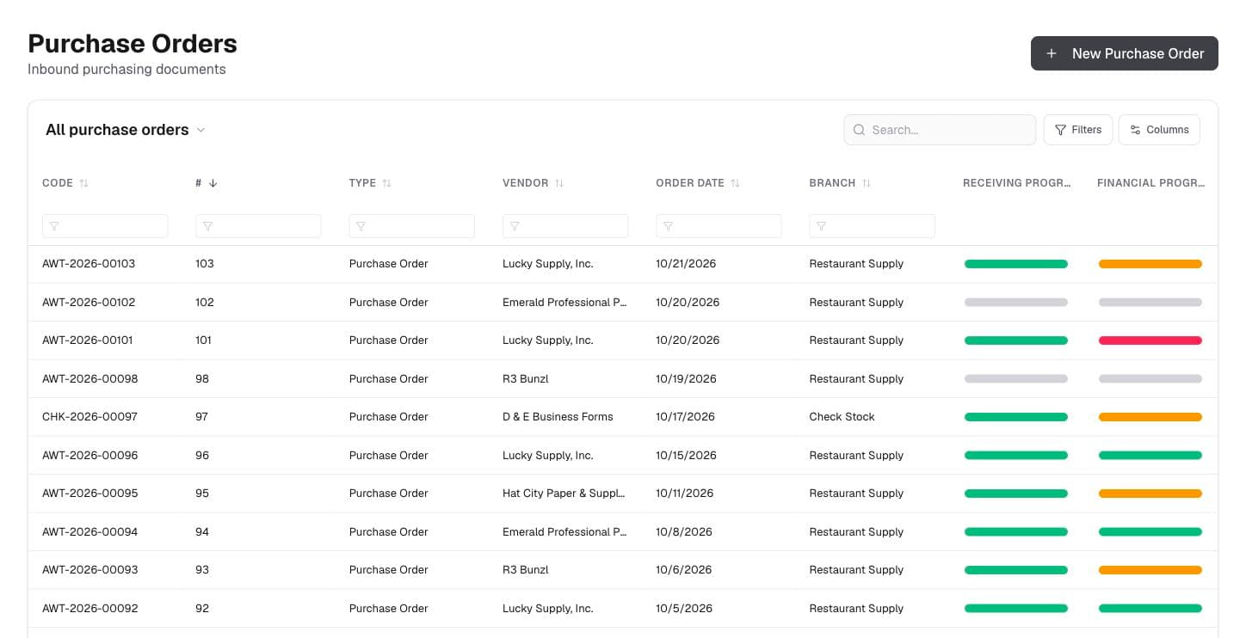Click financial progress bar for AWT-2026-00101

tap(1150, 340)
